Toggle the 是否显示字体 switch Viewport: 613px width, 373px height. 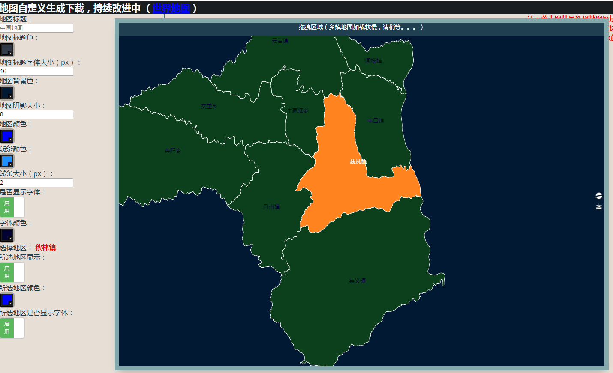tap(12, 207)
